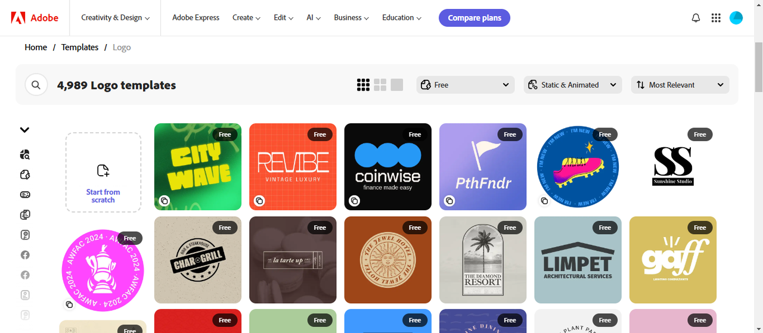Expand the Education menu

(x=402, y=18)
